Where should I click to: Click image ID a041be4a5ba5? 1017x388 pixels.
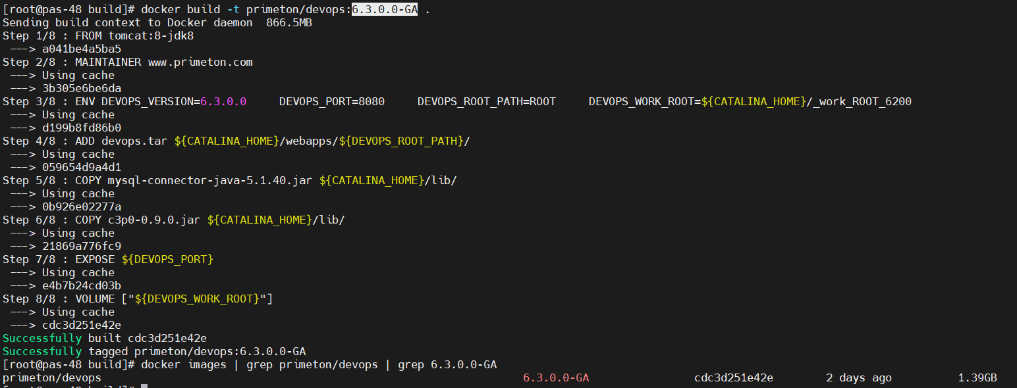point(82,49)
